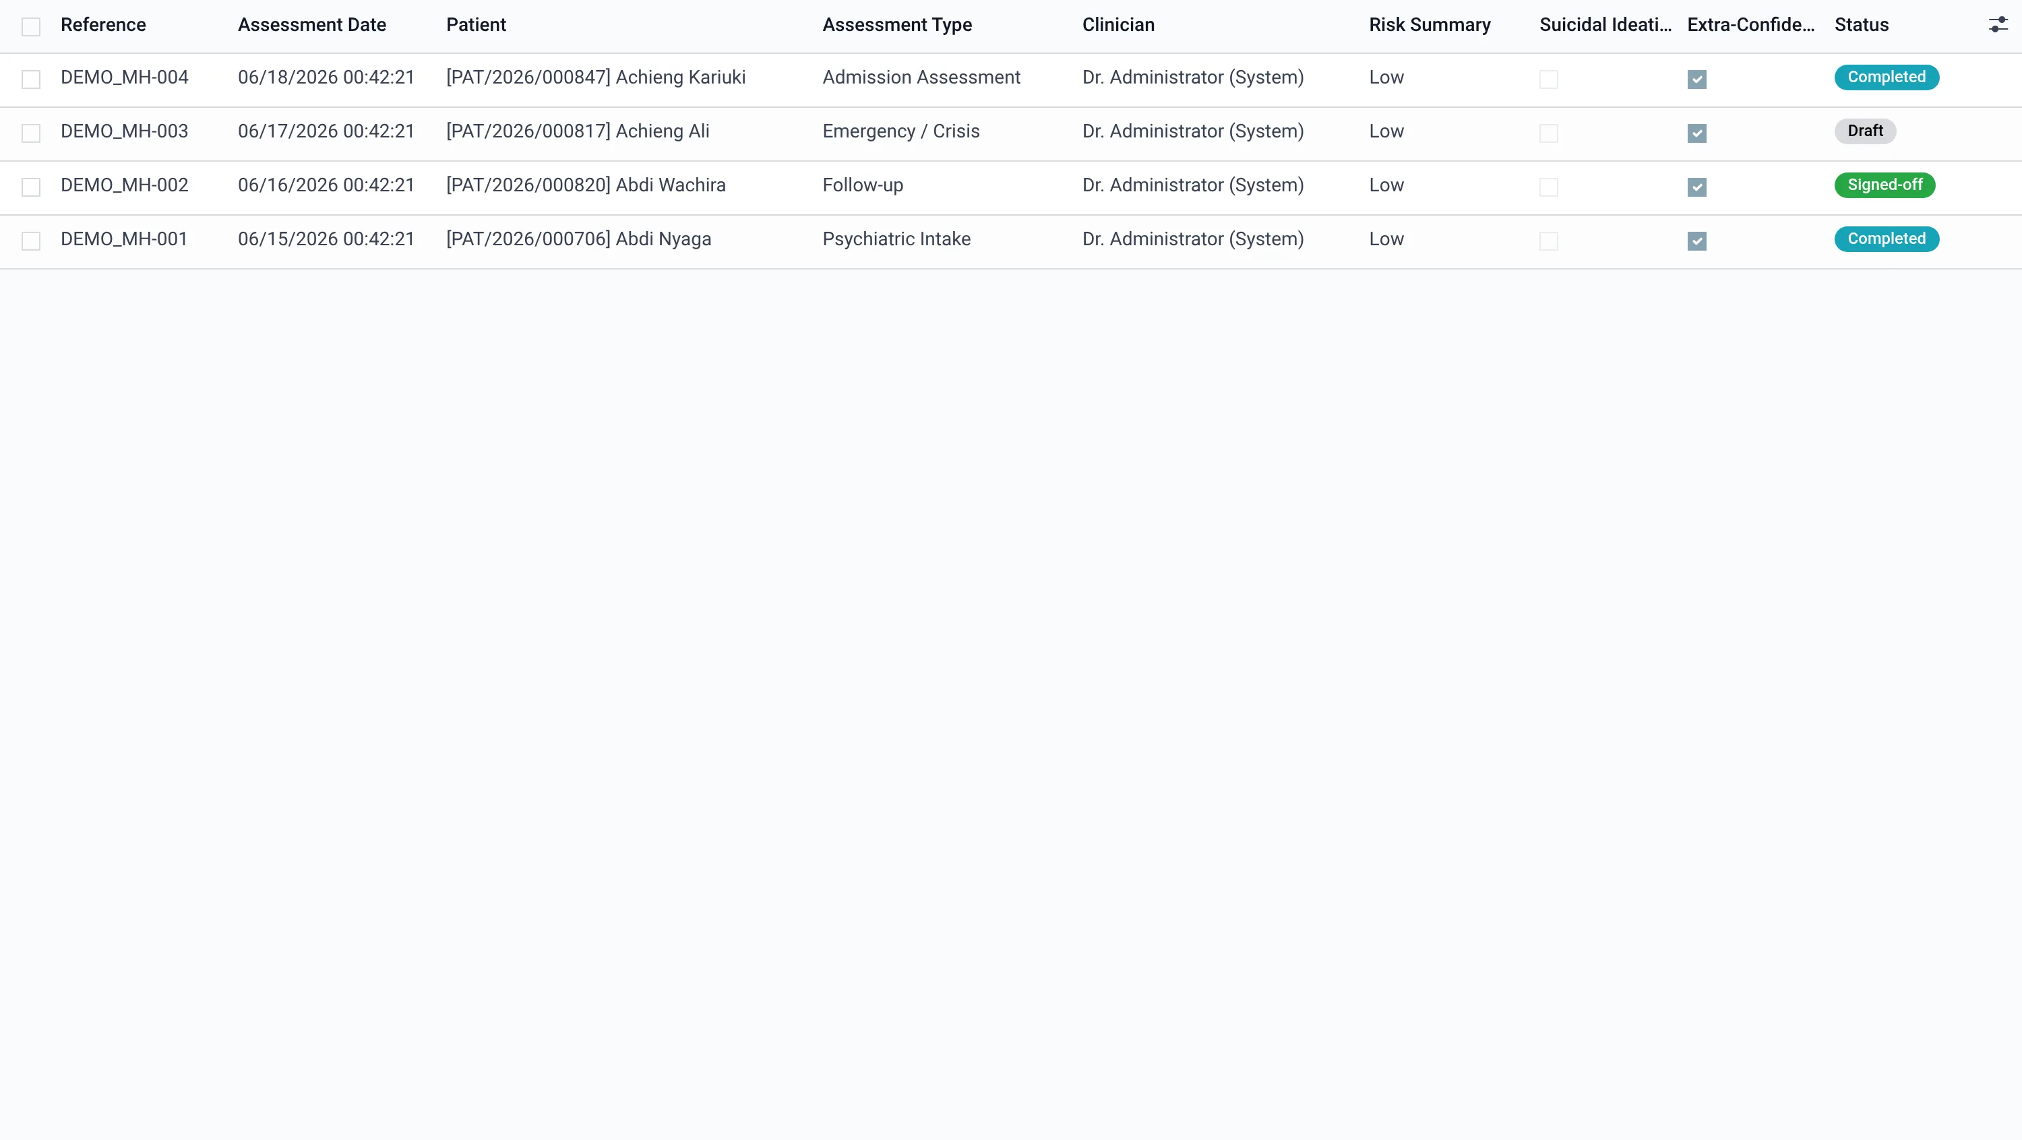The image size is (2022, 1140).
Task: Open the DEMO_MH-004 reference record
Action: coord(124,77)
